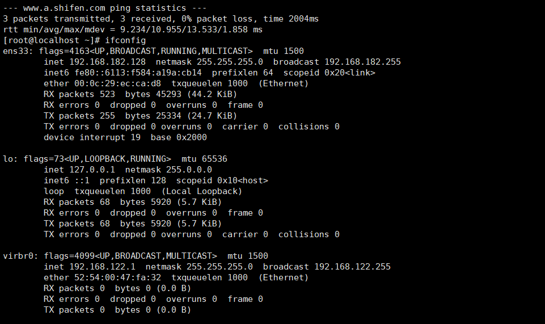Screen dimensions: 545x324
Task: Click the broadcast address 192.168.182.255
Action: pyautogui.click(x=362, y=62)
